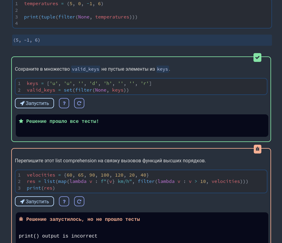Reset the valid_keys exercise code
The width and height of the screenshot is (282, 243).
[x=79, y=103]
